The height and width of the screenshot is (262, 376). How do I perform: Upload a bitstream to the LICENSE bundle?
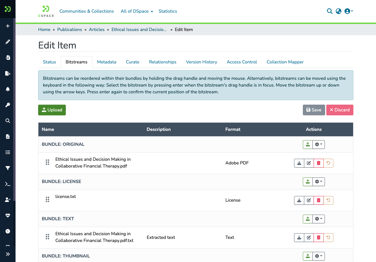[308, 182]
